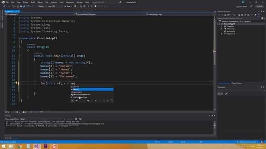
Task: Open the Test menu
Action: 47,2
